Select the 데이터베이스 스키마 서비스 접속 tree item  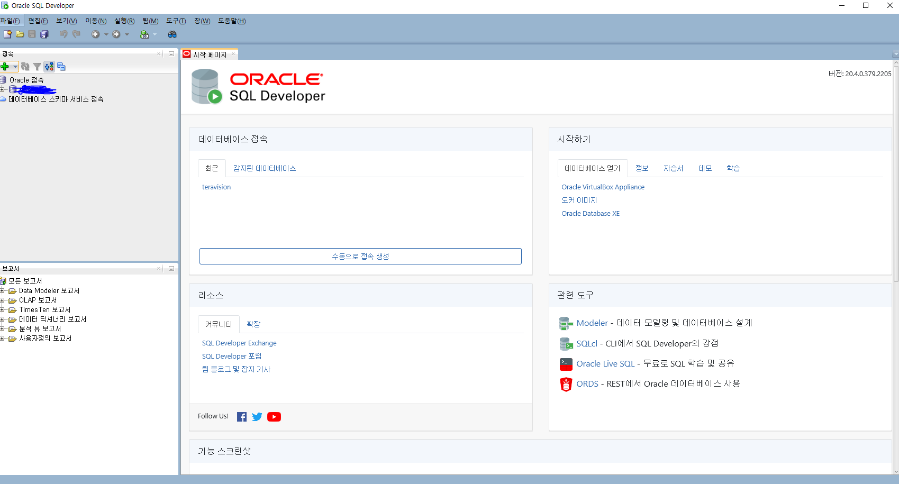[56, 99]
